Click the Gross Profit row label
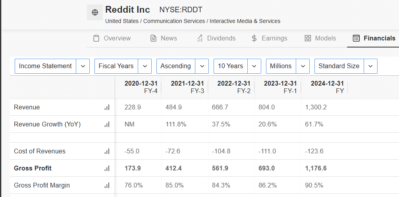 pos(33,168)
